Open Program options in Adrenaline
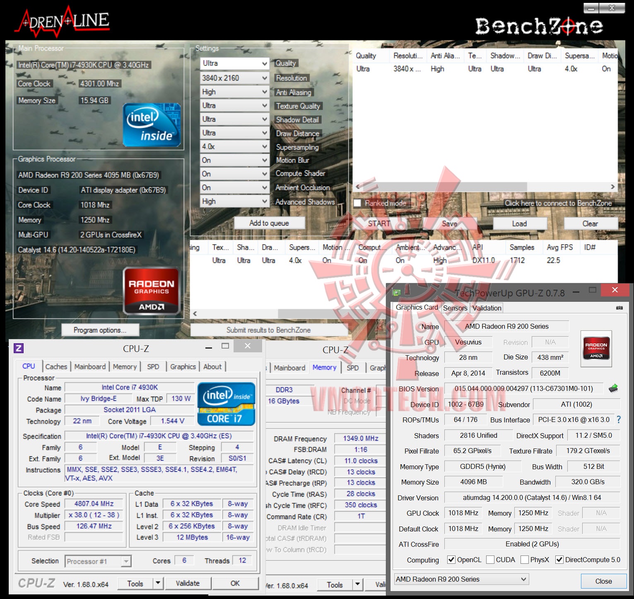This screenshot has height=599, width=634. tap(100, 330)
